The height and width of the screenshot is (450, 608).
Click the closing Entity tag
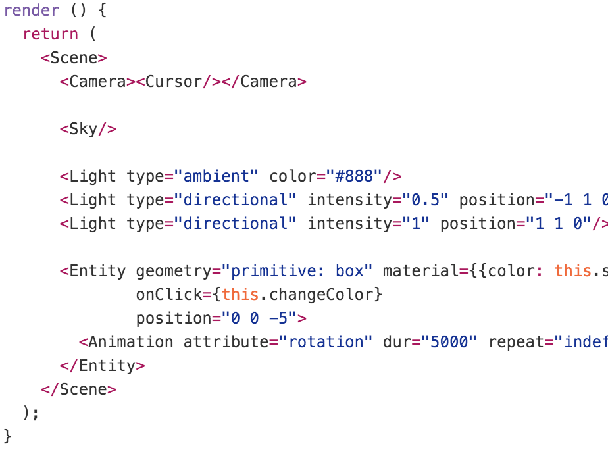(x=103, y=366)
